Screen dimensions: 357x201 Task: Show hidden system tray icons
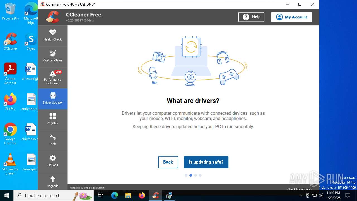point(301,195)
